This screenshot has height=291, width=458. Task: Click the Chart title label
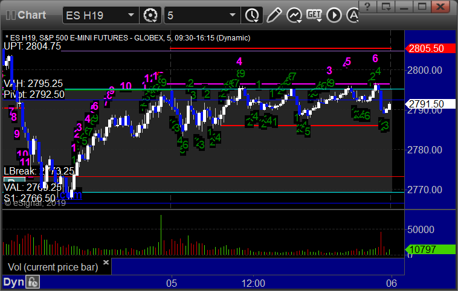pos(31,15)
